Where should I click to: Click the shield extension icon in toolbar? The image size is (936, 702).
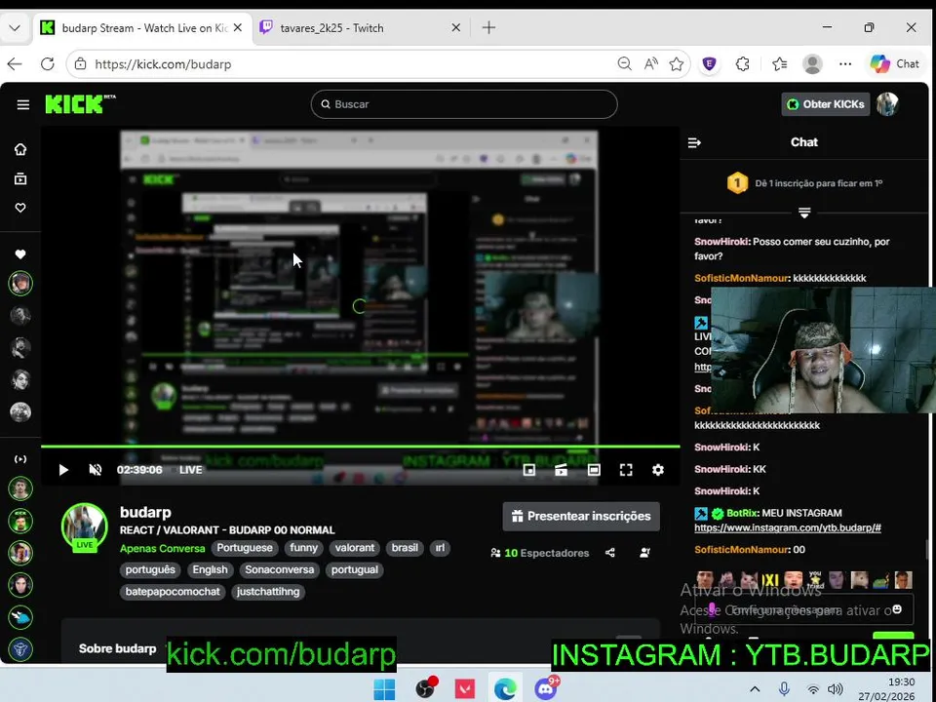[709, 64]
